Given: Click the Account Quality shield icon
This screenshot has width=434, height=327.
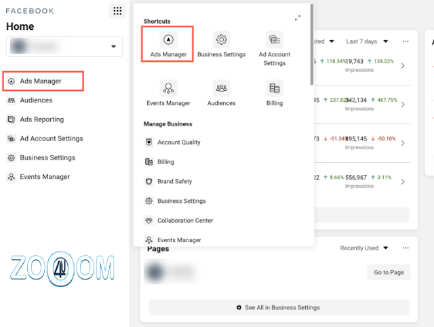Looking at the screenshot, I should 149,142.
